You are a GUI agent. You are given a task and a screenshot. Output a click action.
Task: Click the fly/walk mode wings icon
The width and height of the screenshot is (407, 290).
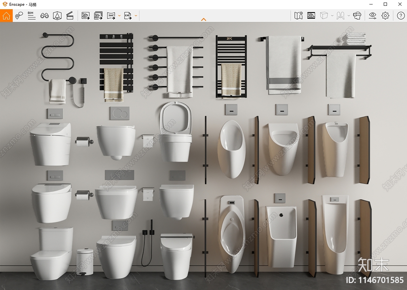[341, 16]
